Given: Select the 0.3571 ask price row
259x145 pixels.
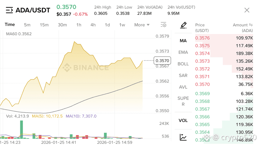Looking at the screenshot, I should 224,77.
